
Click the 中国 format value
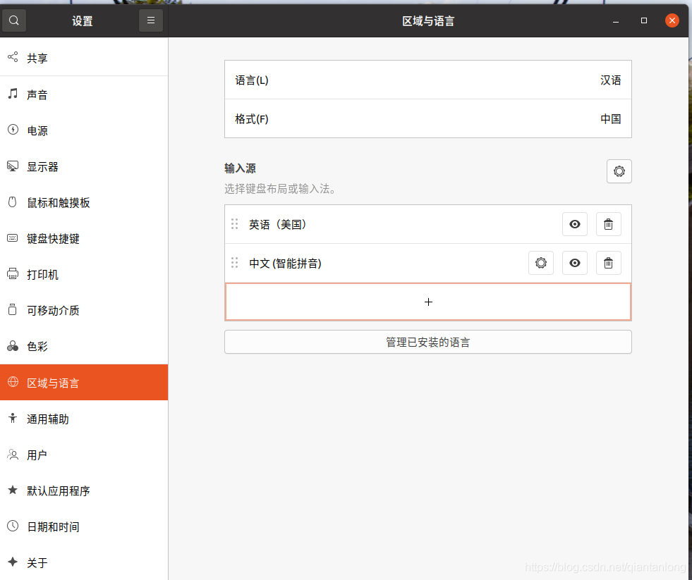coord(610,119)
